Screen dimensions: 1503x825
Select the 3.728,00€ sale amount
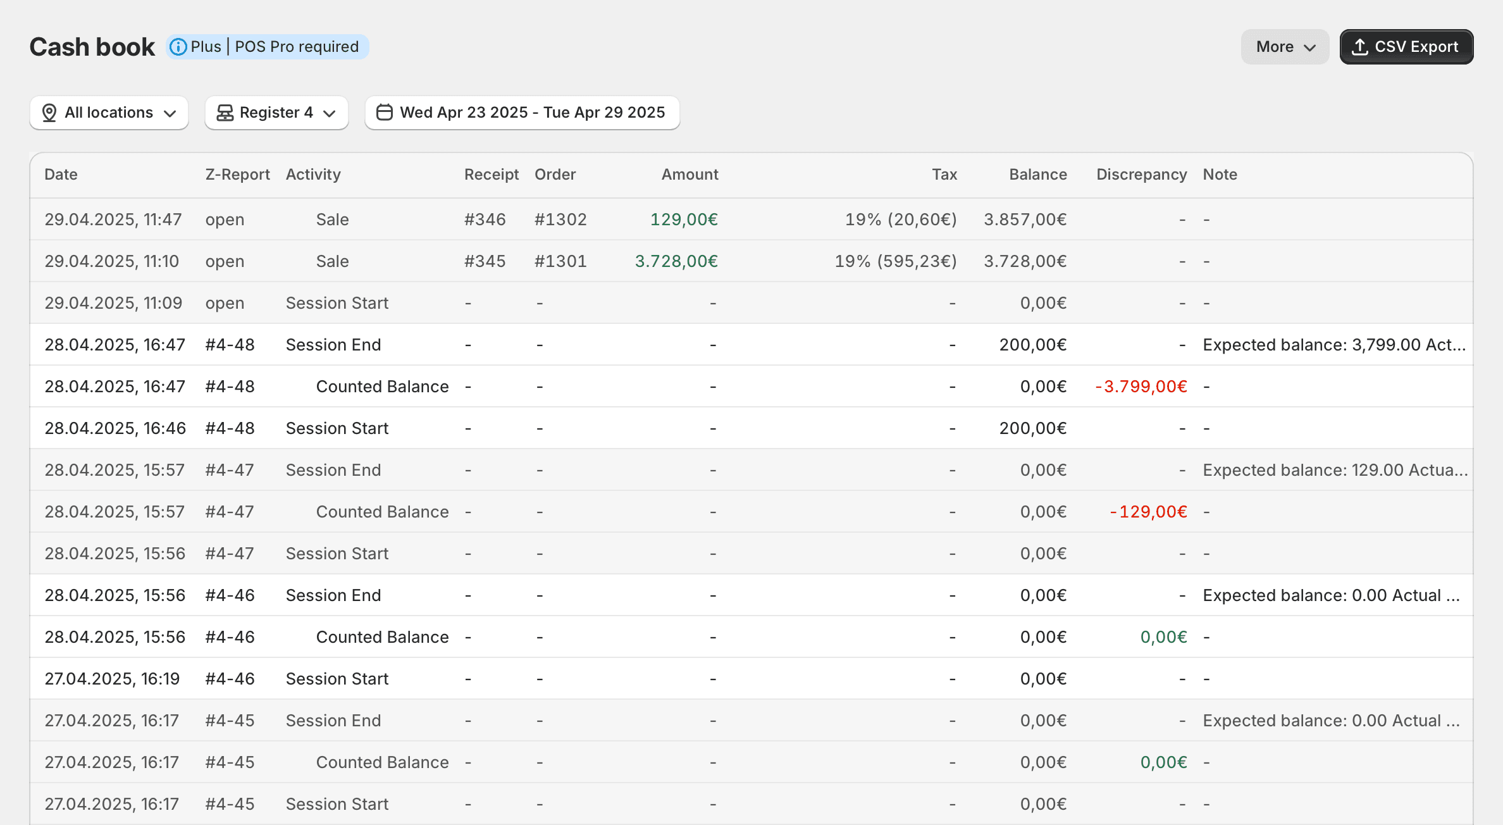point(676,261)
